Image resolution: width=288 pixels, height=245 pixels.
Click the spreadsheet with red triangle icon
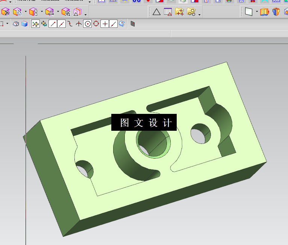(168, 12)
